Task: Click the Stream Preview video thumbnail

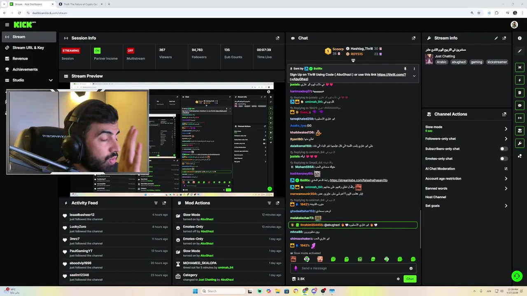Action: (172, 139)
